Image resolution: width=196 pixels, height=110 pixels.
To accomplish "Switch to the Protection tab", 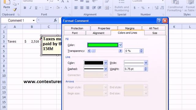I will tap(77, 28).
